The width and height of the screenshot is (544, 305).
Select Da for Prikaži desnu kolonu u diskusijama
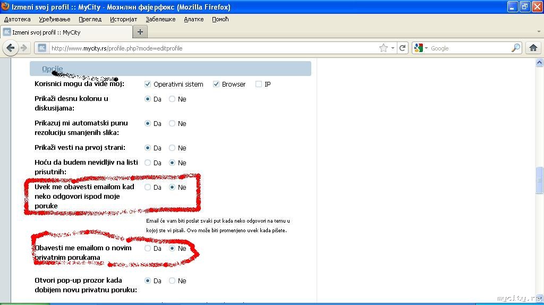[x=148, y=99]
